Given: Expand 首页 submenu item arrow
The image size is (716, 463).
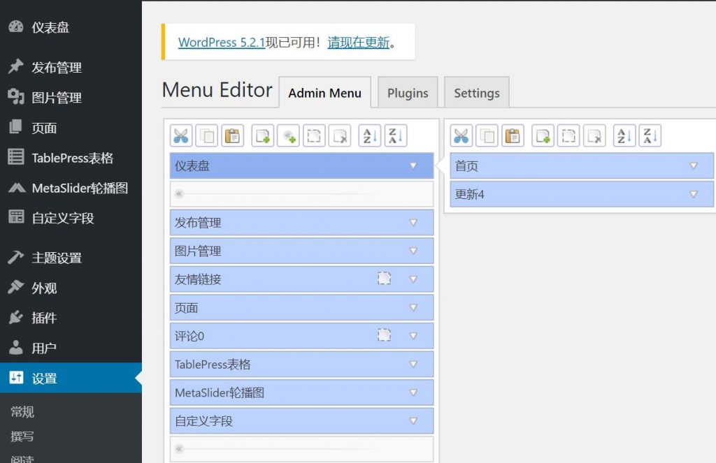Looking at the screenshot, I should [694, 166].
